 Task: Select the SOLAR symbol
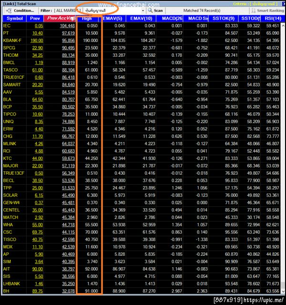coord(10,195)
